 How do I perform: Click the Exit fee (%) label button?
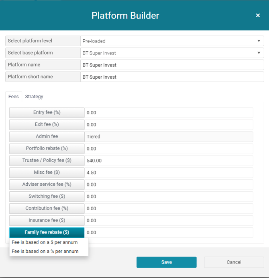coord(47,125)
